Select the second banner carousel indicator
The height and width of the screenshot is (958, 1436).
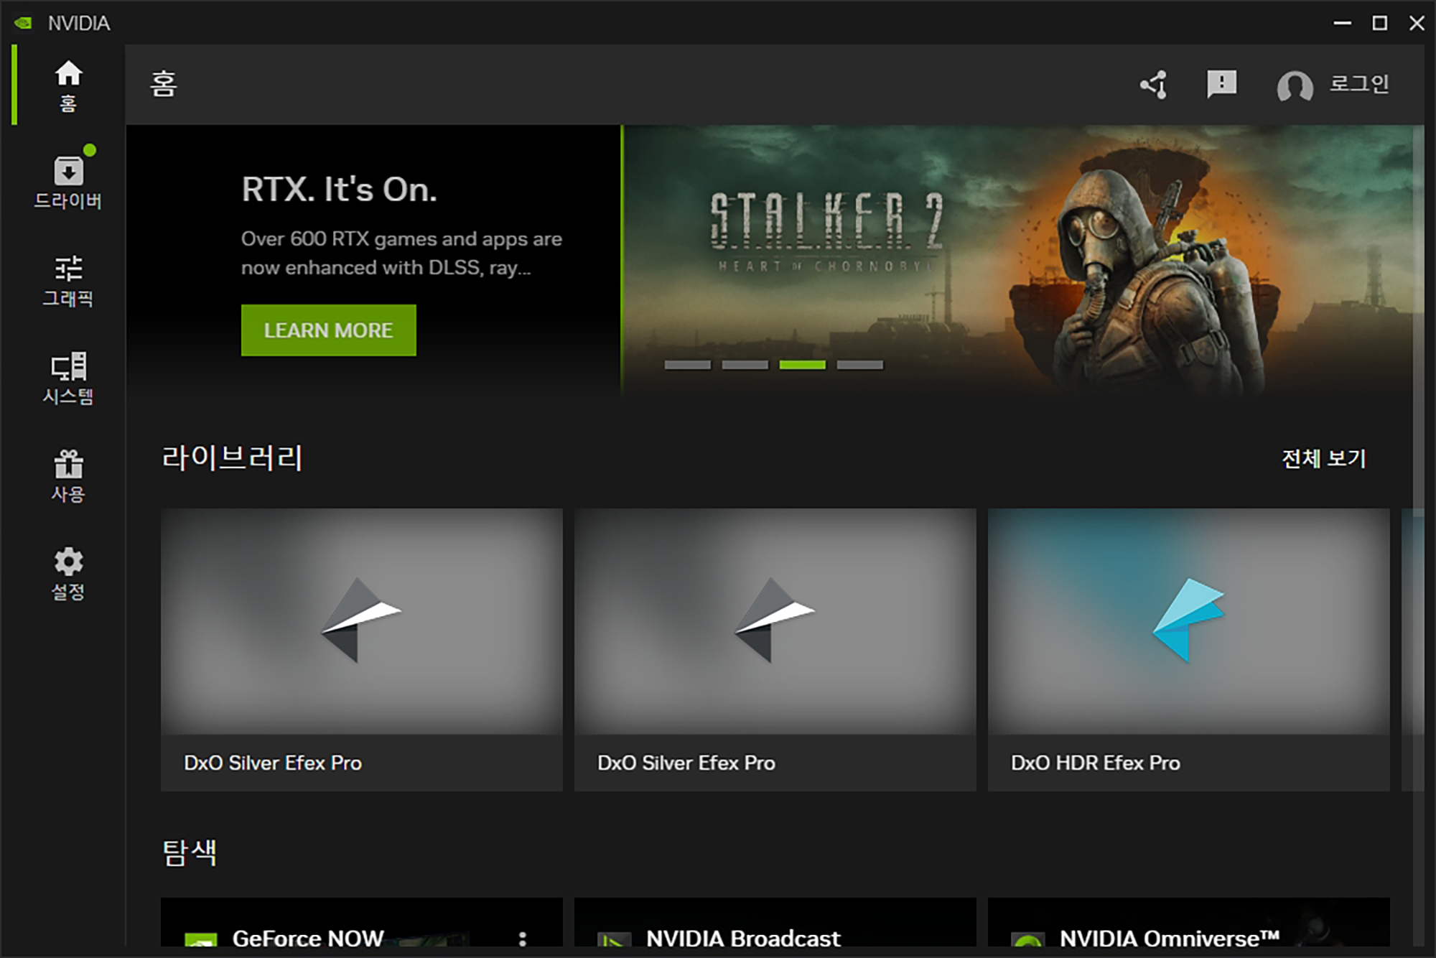[745, 365]
